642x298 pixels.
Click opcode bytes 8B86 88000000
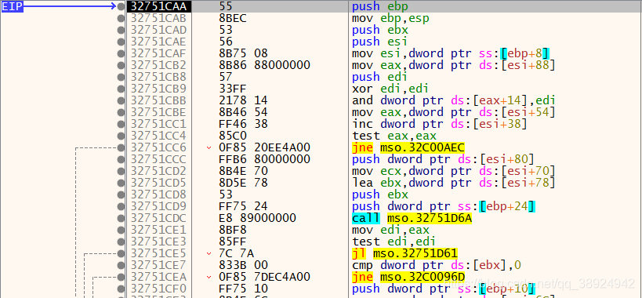point(264,66)
